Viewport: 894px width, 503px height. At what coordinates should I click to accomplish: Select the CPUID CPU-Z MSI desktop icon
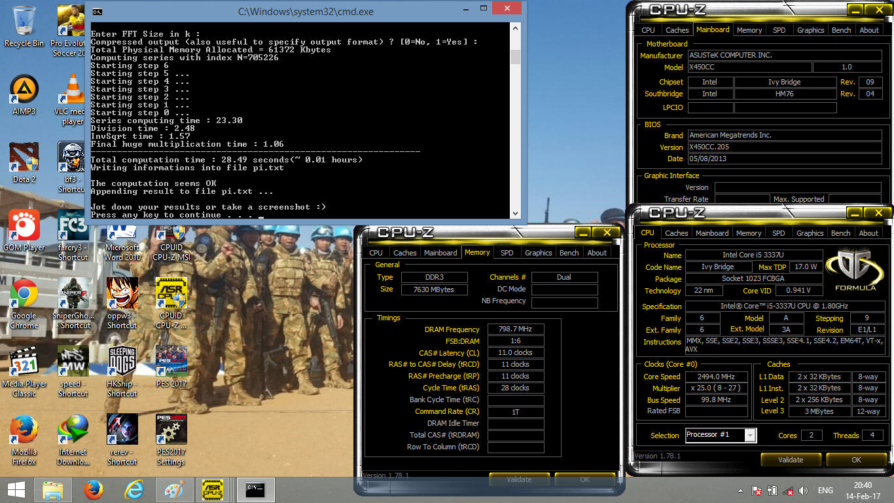click(171, 241)
